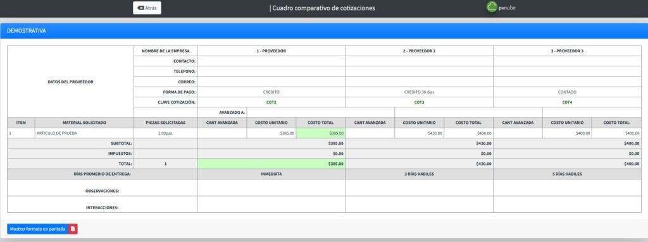Click the INMEDIATA delivery cell
The height and width of the screenshot is (242, 648).
pyautogui.click(x=271, y=174)
